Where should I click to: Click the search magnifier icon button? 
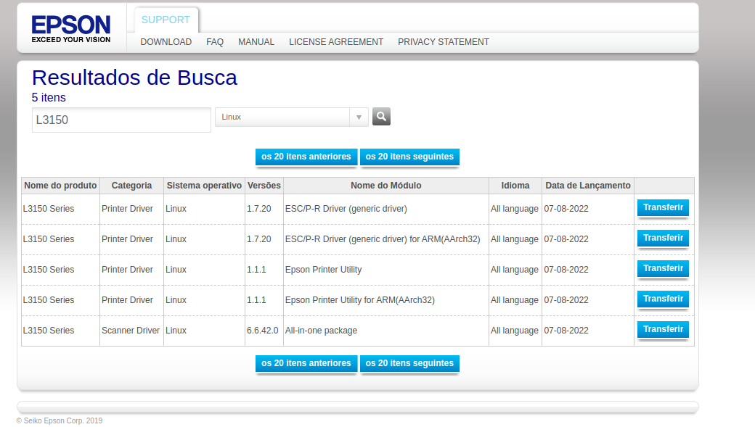pos(381,117)
